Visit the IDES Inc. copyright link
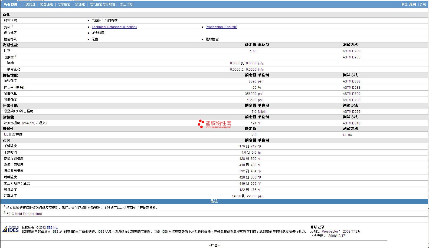This screenshot has width=429, height=248. [52, 227]
